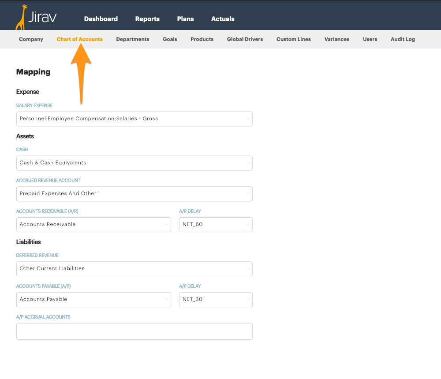
Task: Open the Dashboard menu
Action: tap(101, 19)
